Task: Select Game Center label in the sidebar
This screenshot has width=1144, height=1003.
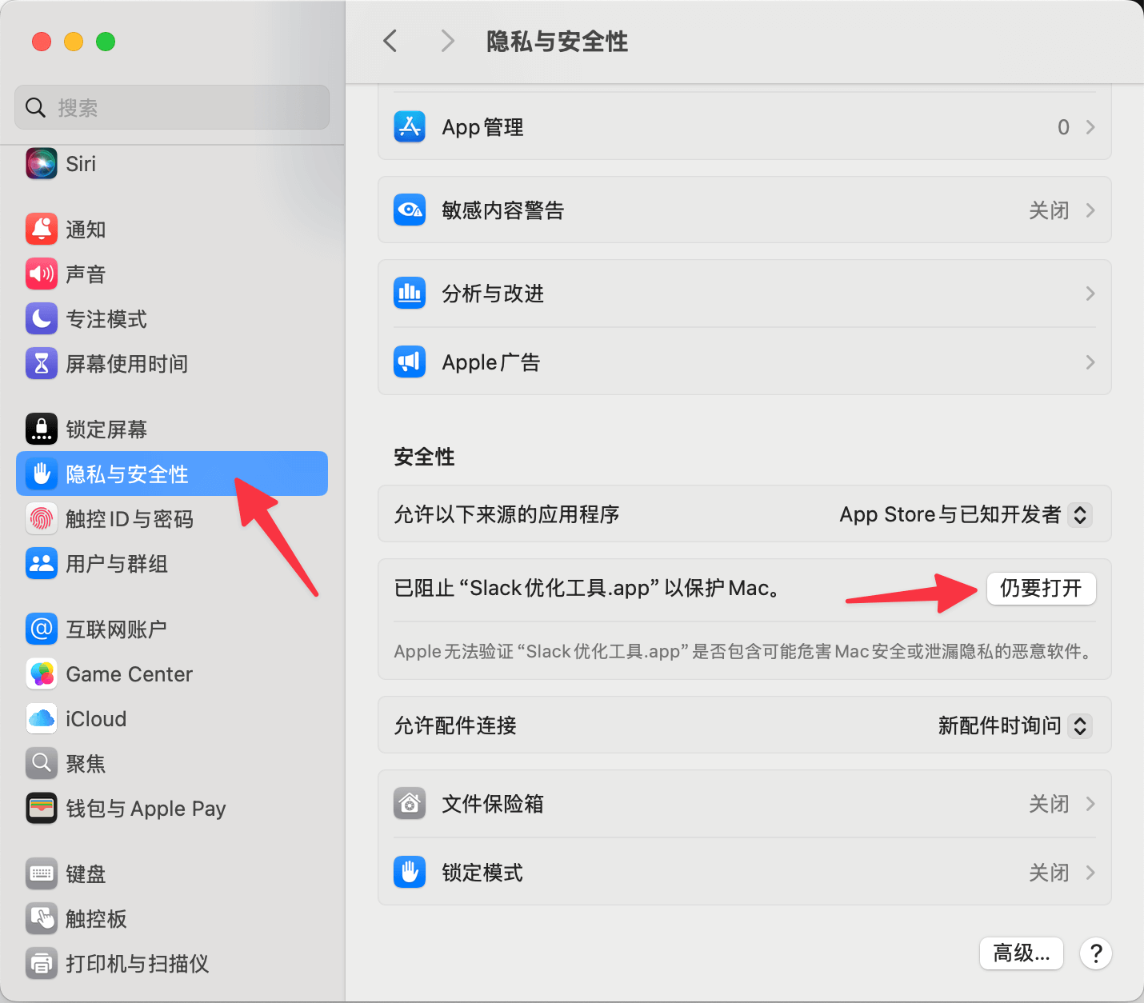Action: 130,674
